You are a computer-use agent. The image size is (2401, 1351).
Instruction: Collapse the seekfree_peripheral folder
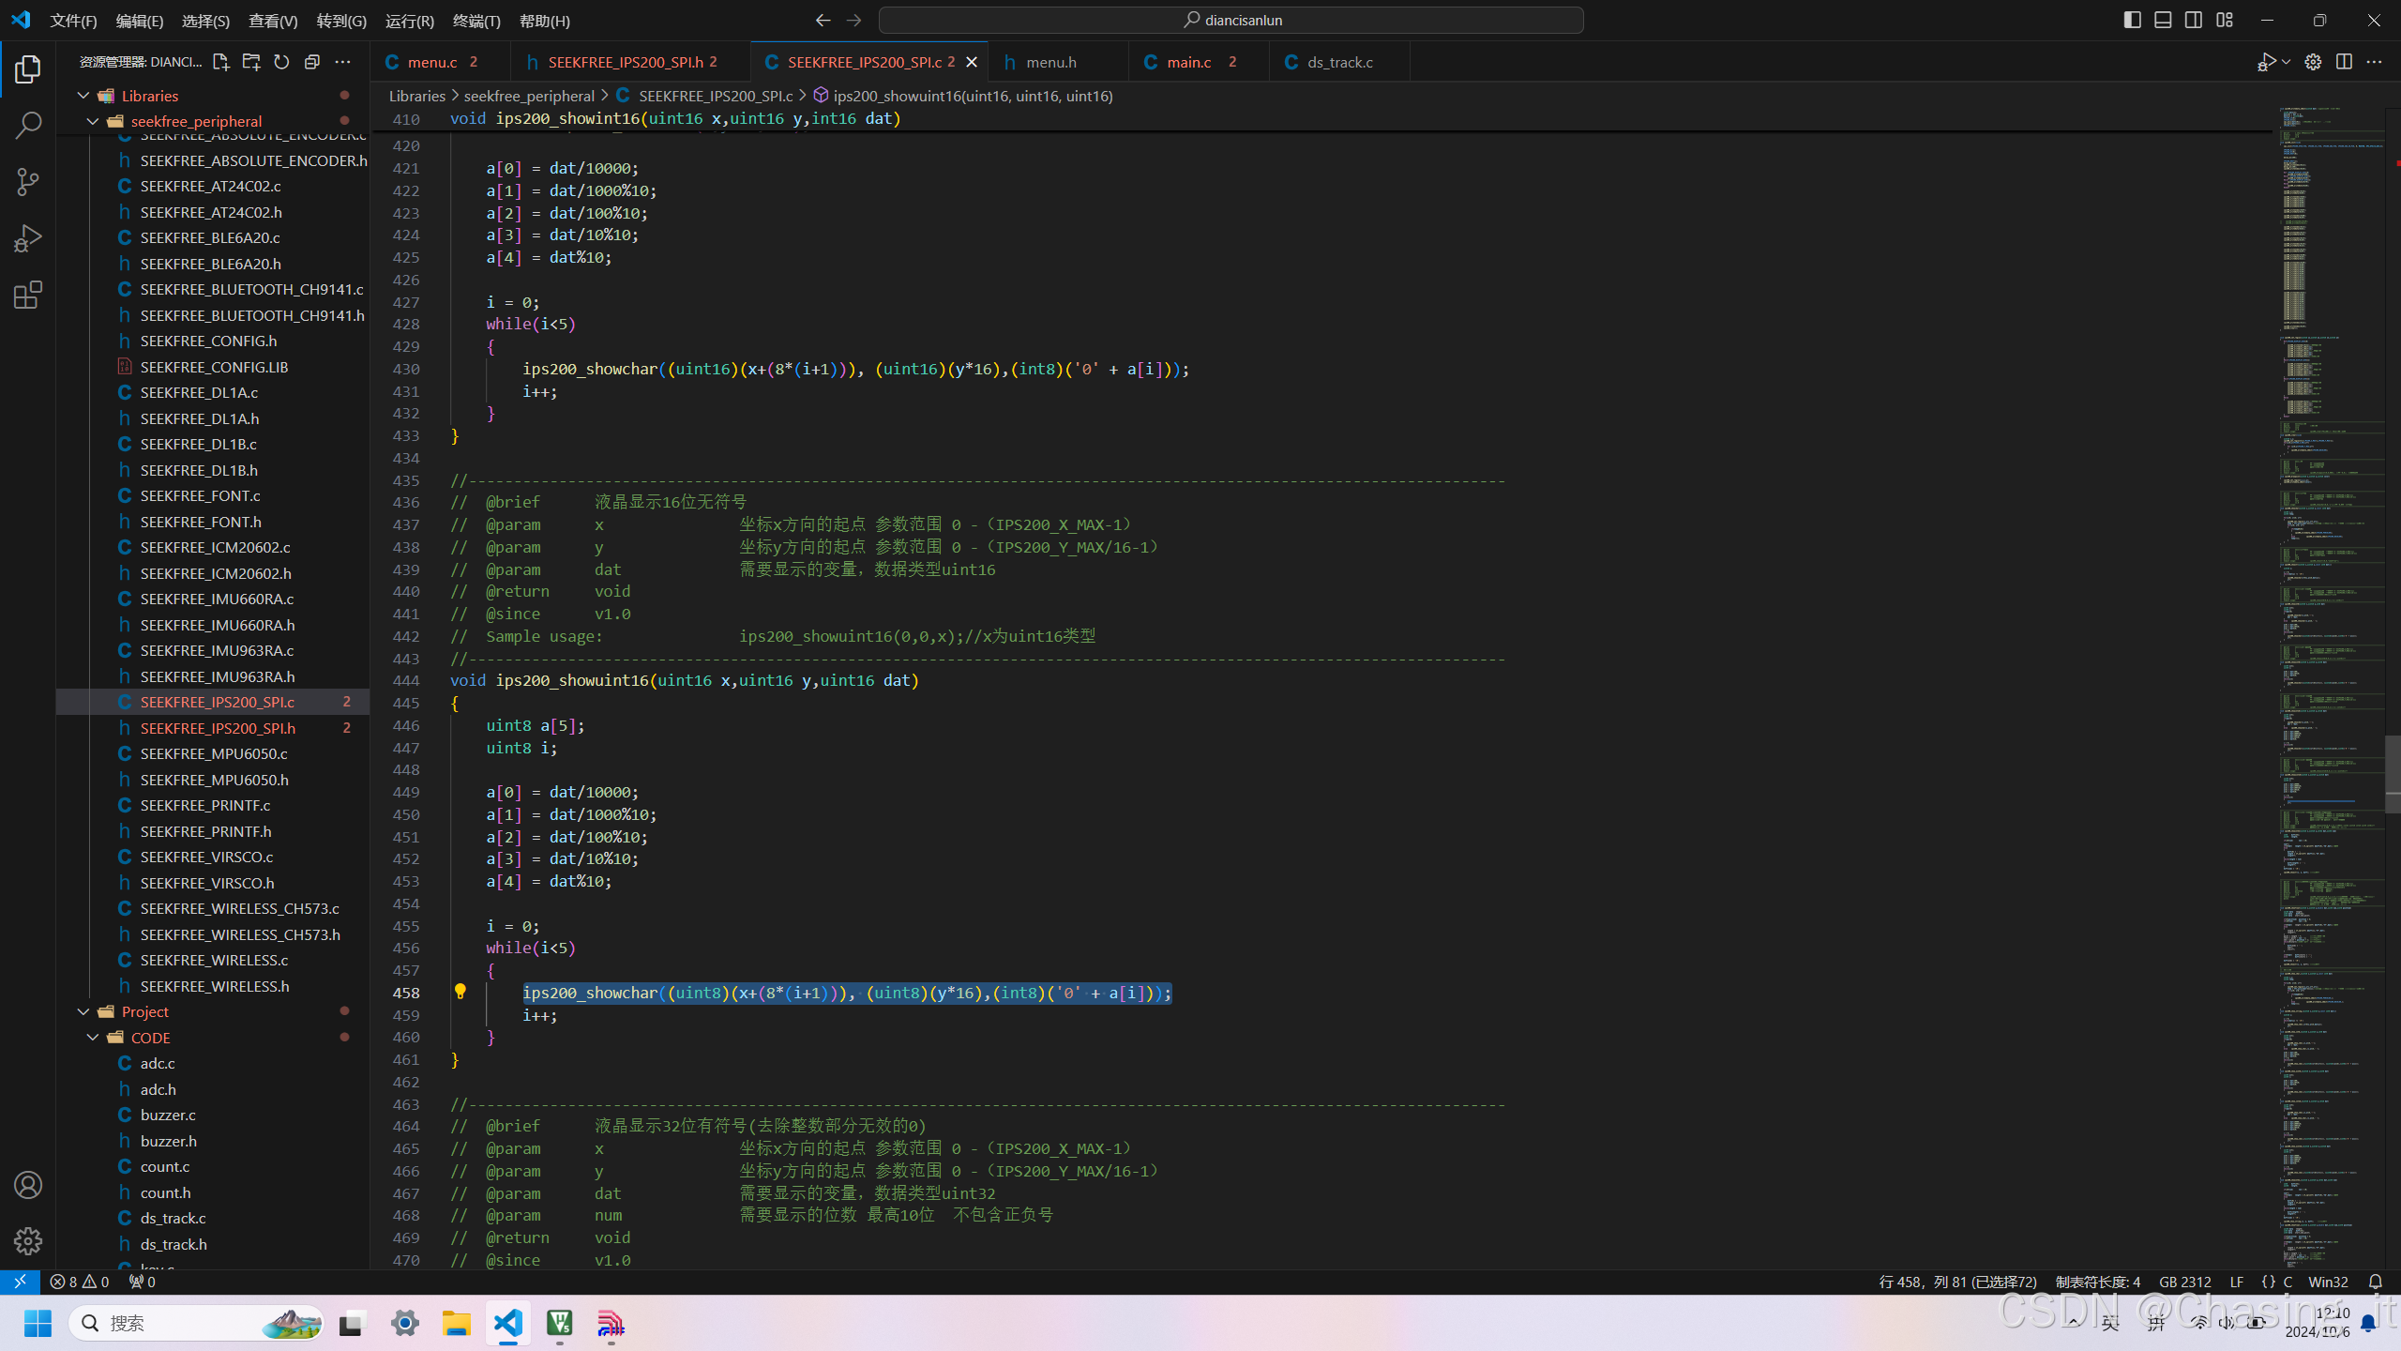[93, 121]
